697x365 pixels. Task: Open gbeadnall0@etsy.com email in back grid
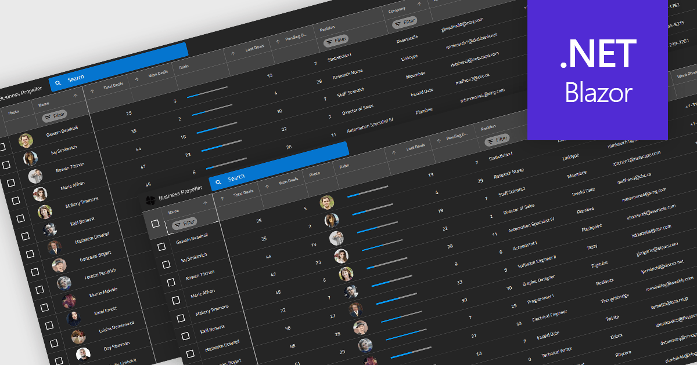[462, 24]
